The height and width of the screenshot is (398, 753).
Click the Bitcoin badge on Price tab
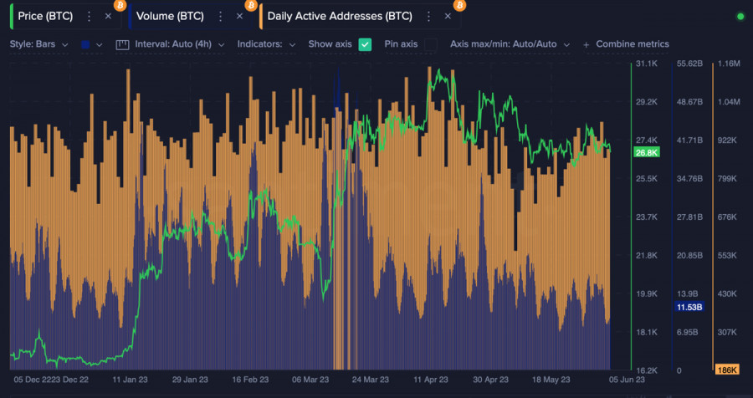pos(120,5)
